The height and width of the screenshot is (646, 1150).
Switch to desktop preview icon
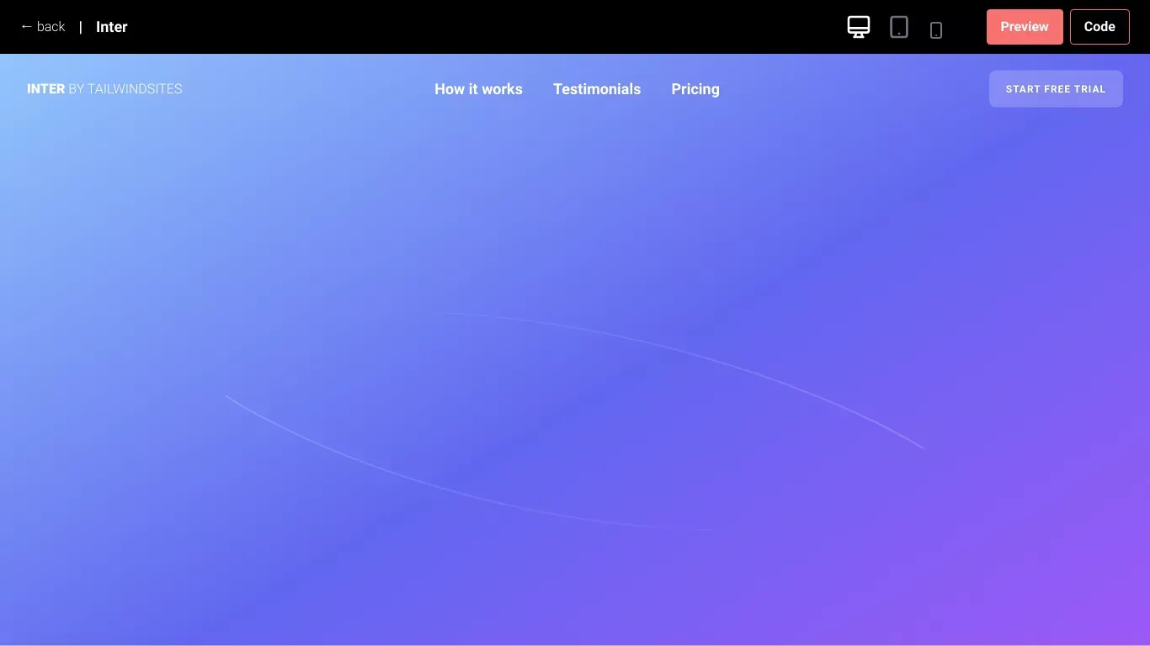click(859, 27)
